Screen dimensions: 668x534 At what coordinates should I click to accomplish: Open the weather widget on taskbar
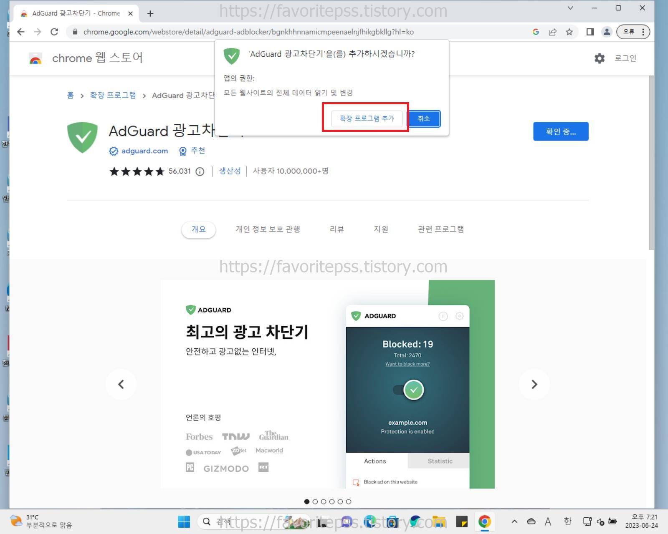[x=41, y=521]
